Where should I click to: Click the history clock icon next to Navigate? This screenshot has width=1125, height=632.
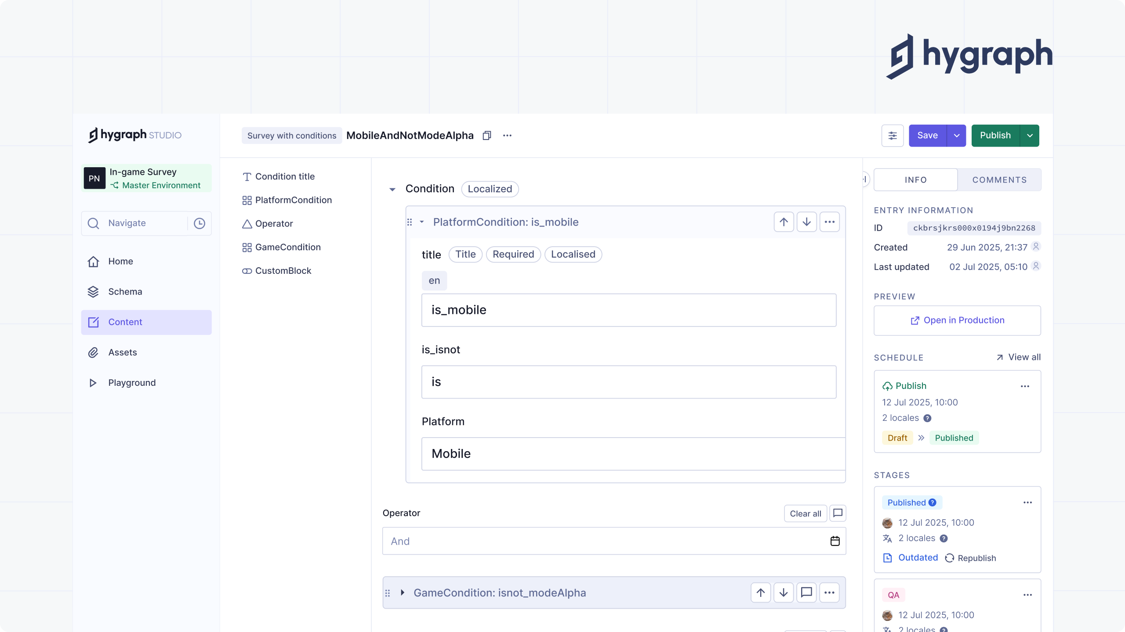pos(200,223)
